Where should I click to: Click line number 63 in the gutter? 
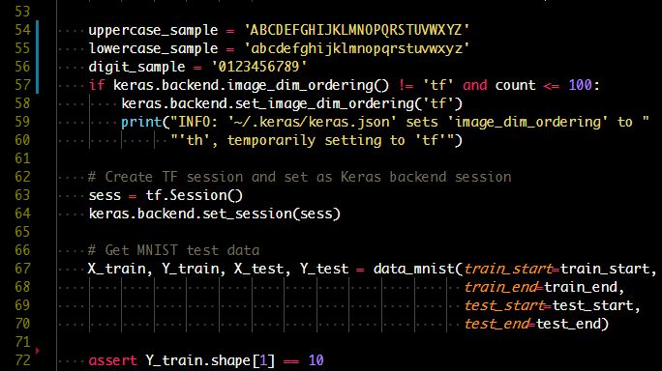22,195
